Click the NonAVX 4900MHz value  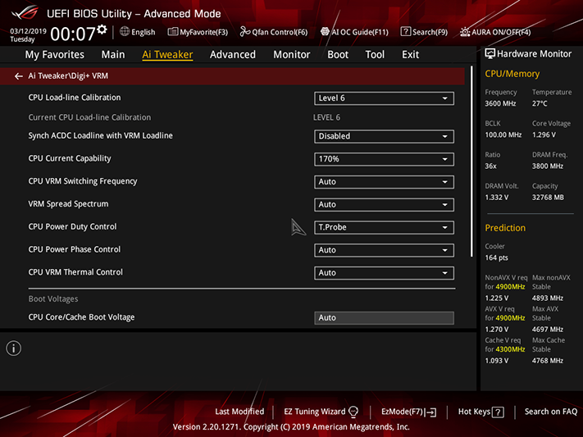510,287
